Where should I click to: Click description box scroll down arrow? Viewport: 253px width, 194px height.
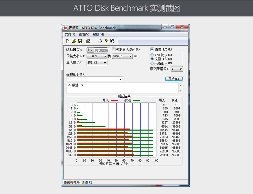point(180,91)
